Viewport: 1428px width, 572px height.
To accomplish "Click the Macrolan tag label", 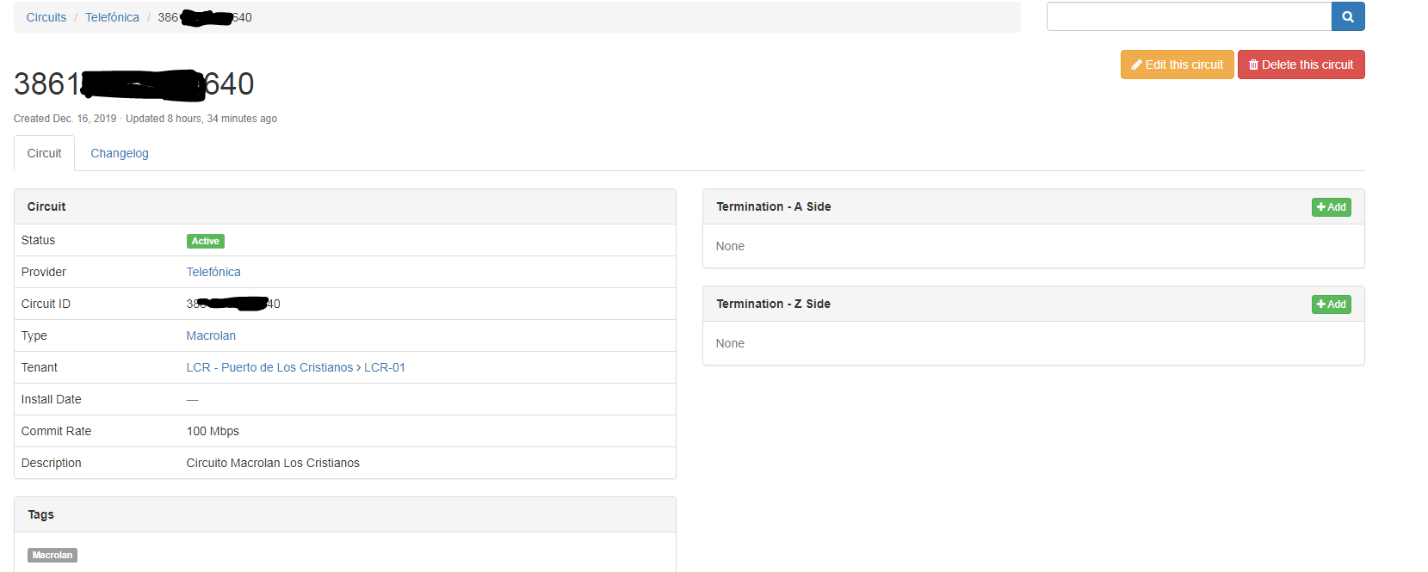I will coord(53,556).
